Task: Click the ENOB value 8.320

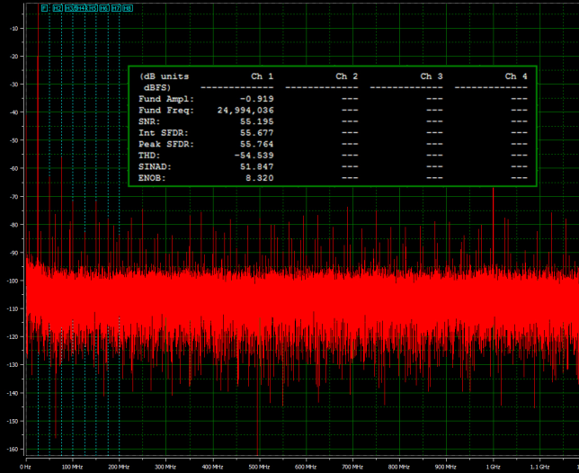Action: coord(260,178)
